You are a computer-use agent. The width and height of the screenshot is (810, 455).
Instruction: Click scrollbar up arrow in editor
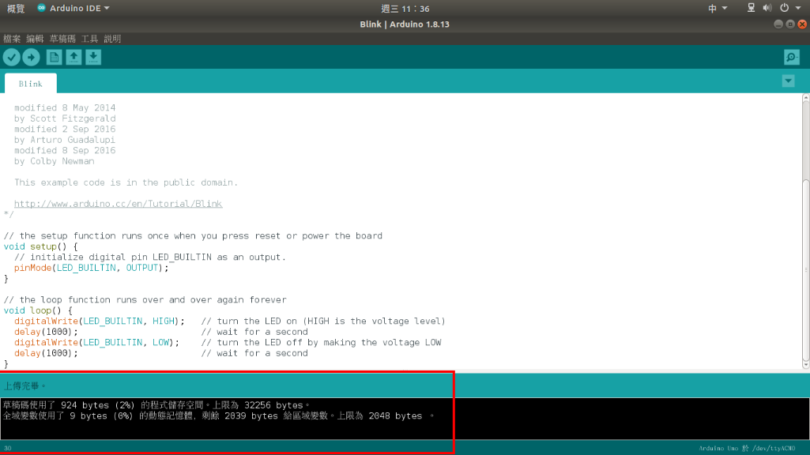pyautogui.click(x=806, y=98)
